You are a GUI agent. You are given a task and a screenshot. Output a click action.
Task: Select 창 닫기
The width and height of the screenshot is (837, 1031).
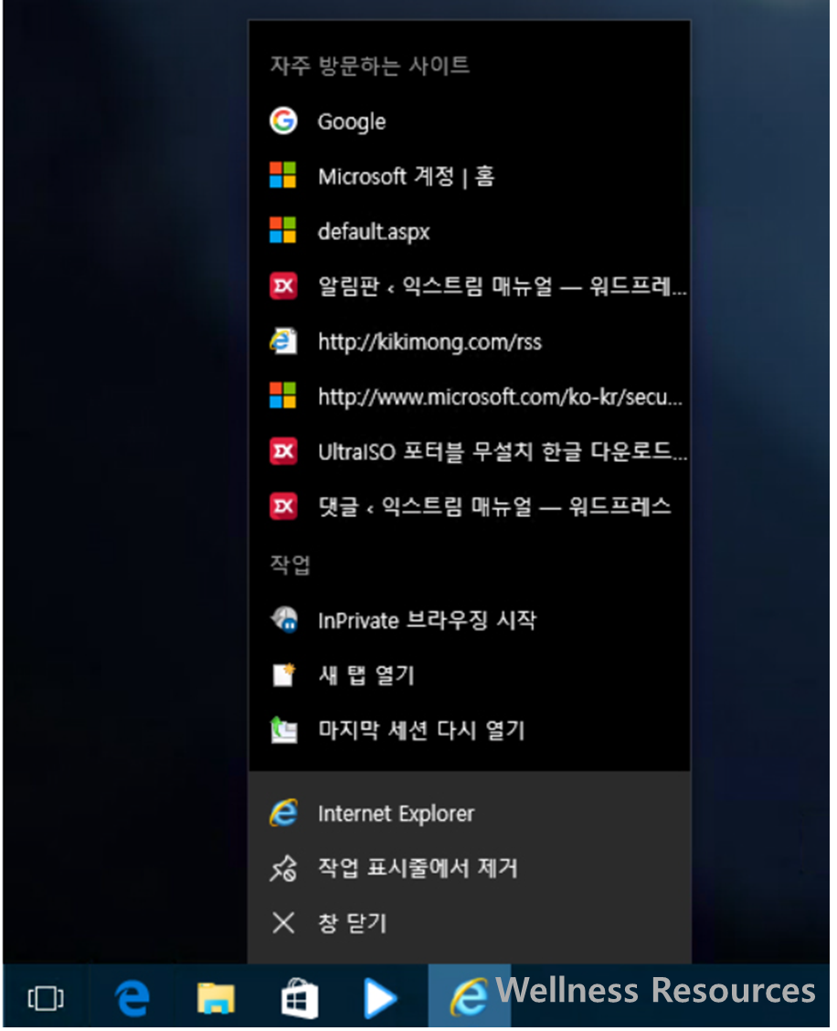[469, 923]
